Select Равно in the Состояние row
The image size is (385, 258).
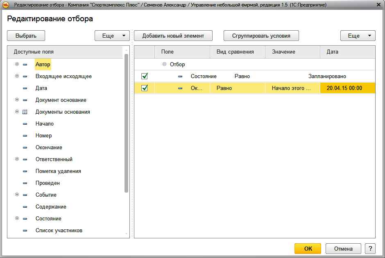point(242,76)
